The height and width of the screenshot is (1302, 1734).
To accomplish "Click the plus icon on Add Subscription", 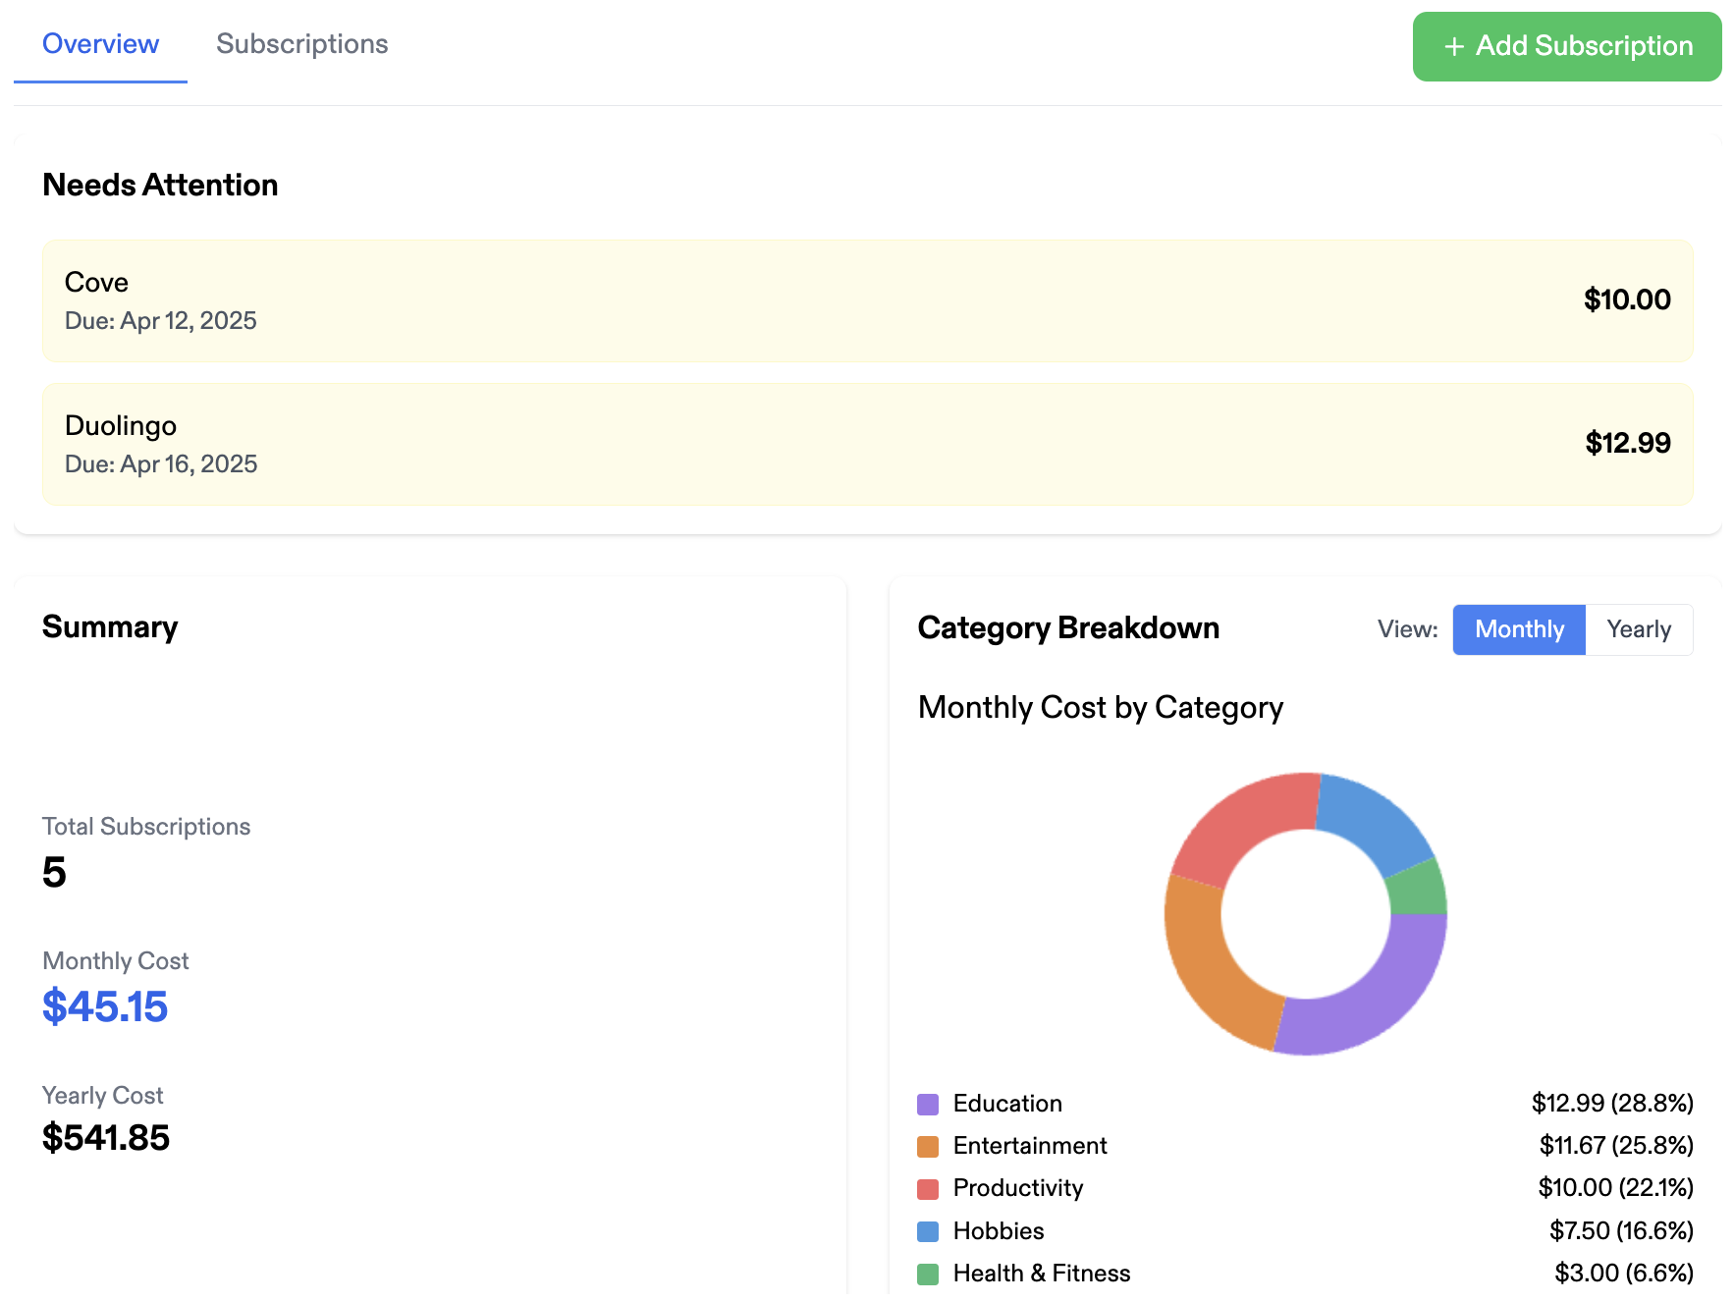I will 1454,47.
